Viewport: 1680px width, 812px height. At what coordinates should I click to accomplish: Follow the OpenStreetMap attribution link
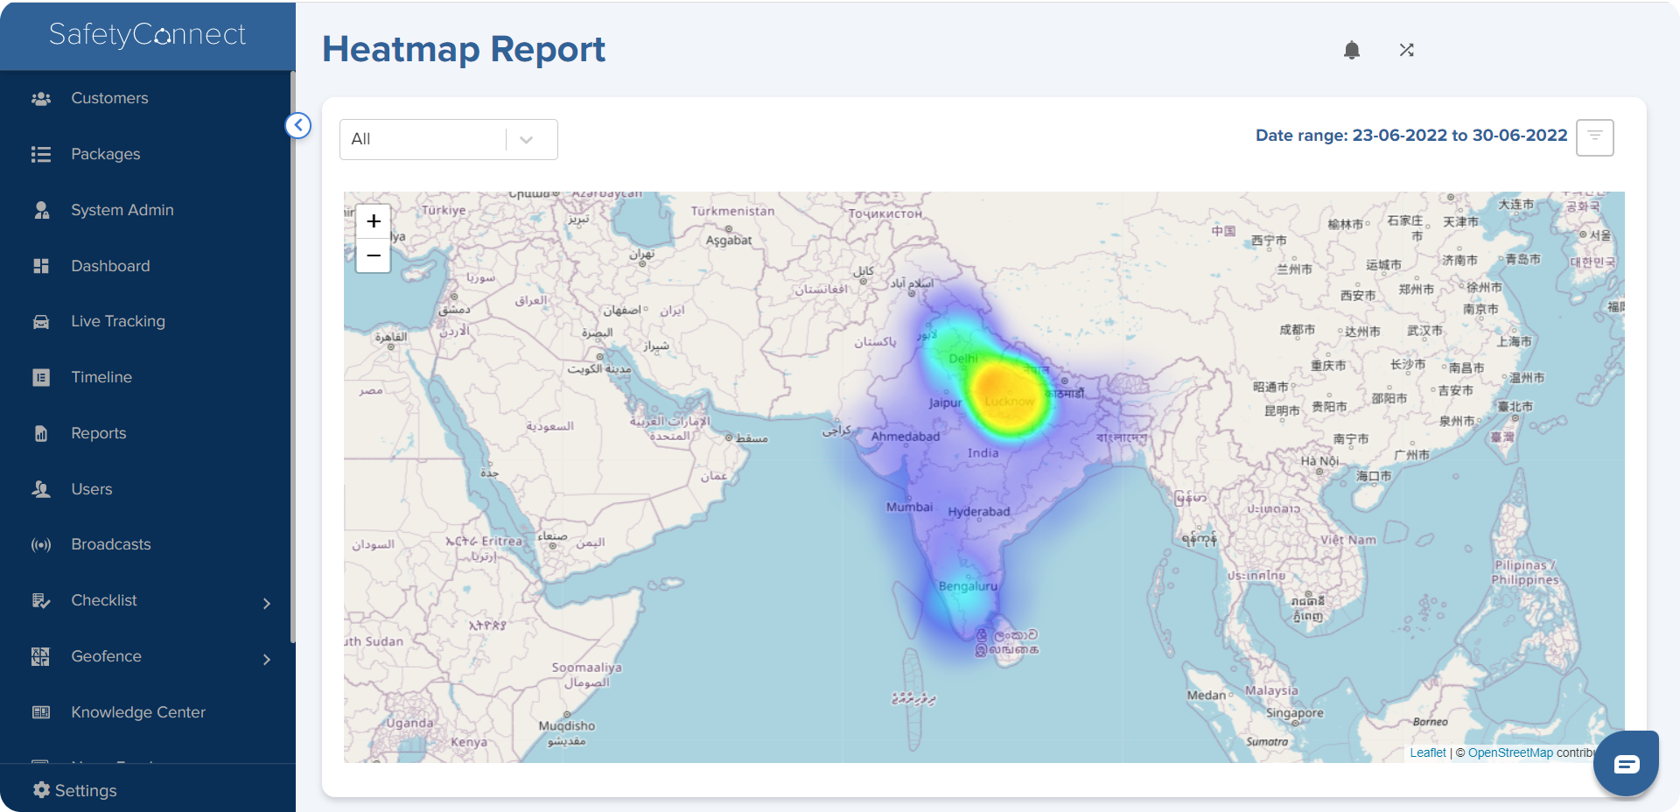1510,752
